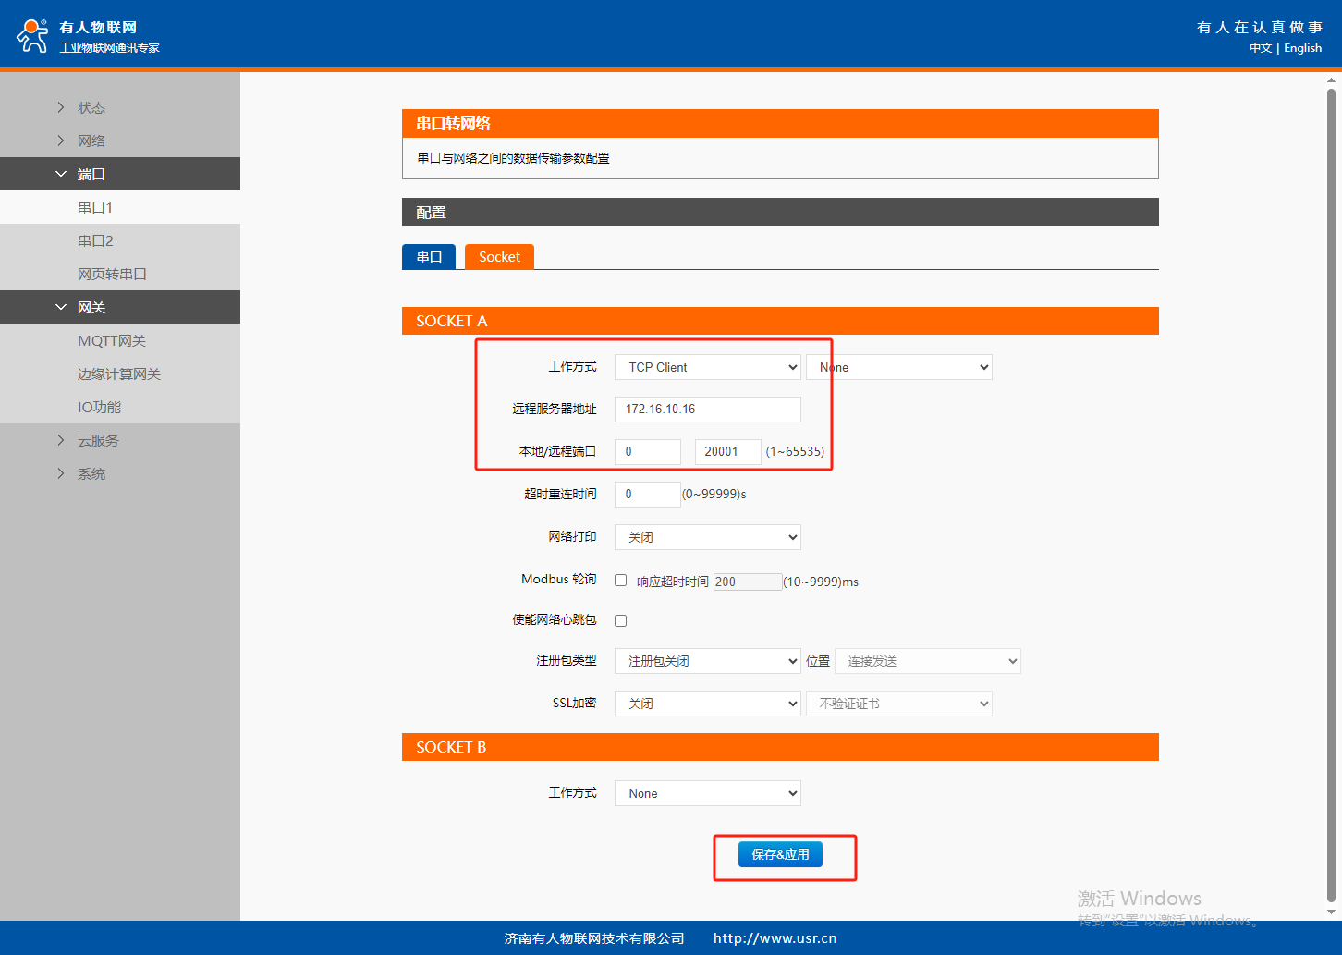Open the IO功能 page

[x=99, y=407]
